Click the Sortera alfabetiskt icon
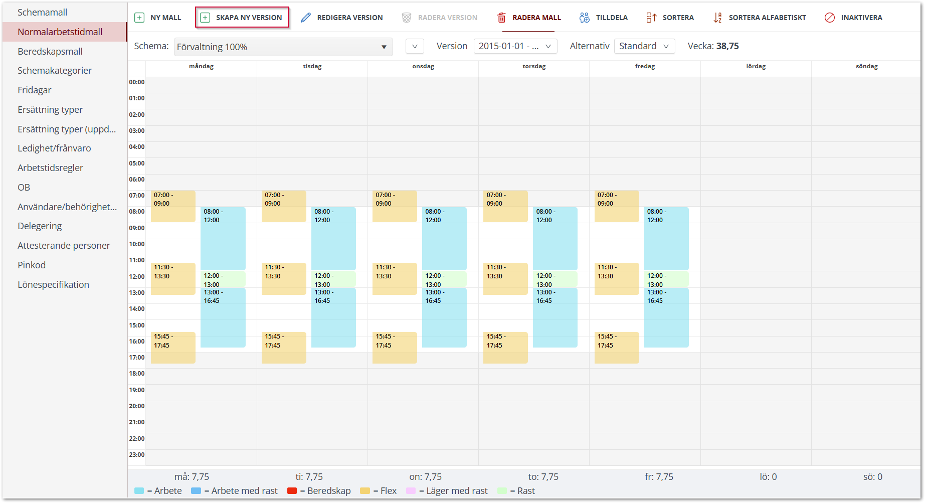This screenshot has height=503, width=925. point(717,18)
